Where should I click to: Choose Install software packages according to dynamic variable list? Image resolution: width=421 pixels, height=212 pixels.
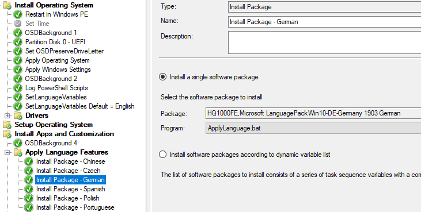click(x=163, y=155)
